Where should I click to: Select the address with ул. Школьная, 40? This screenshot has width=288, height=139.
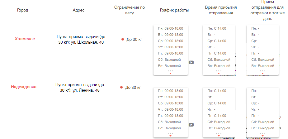coord(80,39)
